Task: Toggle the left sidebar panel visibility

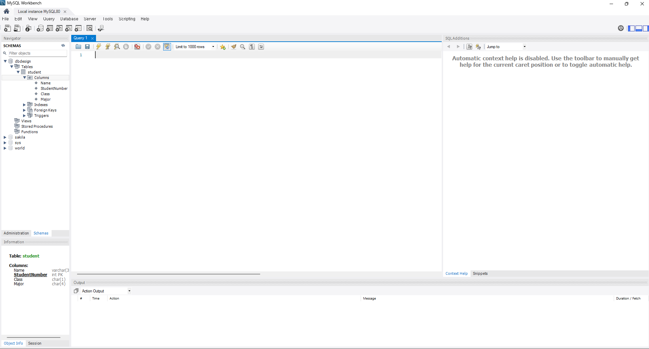Action: point(631,28)
